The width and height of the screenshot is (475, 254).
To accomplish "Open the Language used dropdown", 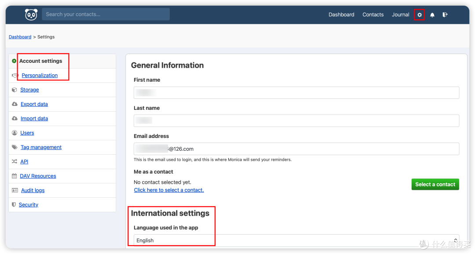I will 296,240.
